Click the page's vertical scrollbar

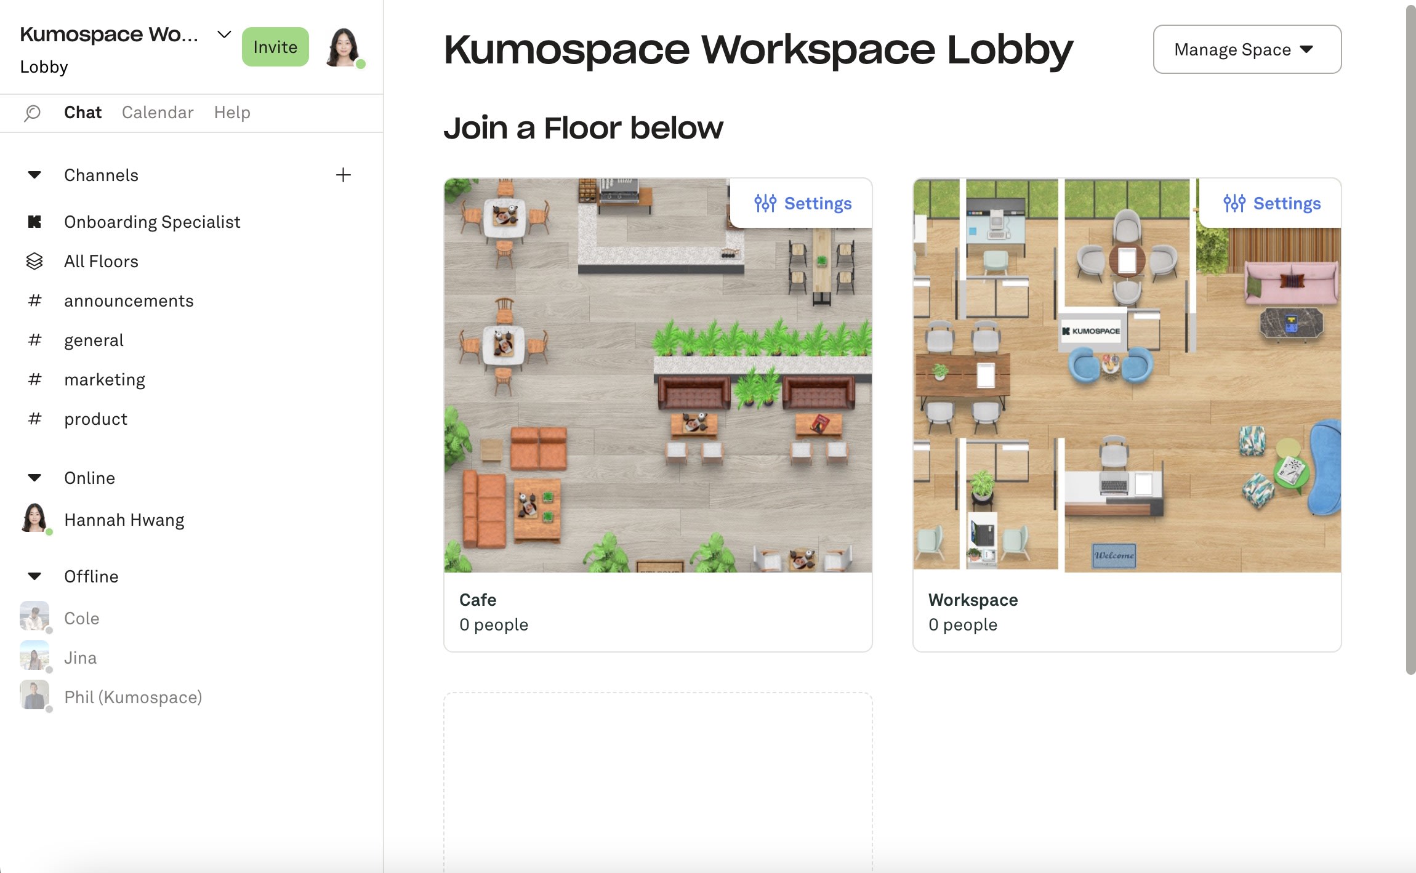(x=1410, y=339)
